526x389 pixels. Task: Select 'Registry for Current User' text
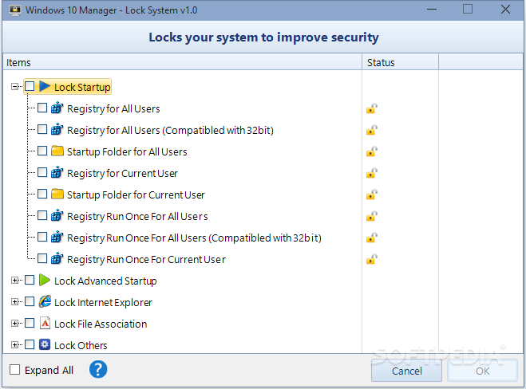(x=122, y=173)
